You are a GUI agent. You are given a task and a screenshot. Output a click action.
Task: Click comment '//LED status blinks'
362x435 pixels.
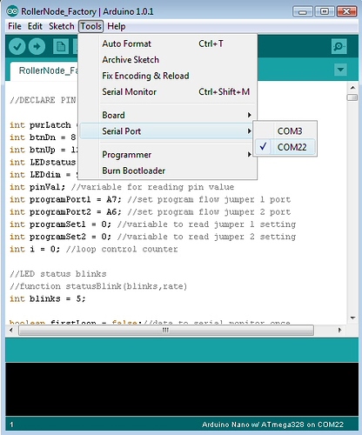click(58, 274)
